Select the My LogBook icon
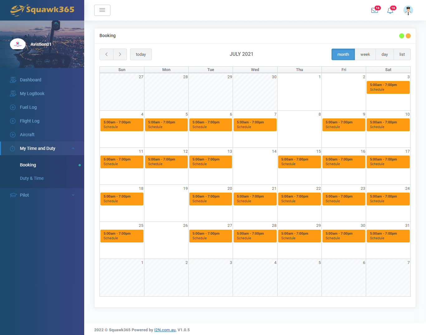 pos(13,93)
